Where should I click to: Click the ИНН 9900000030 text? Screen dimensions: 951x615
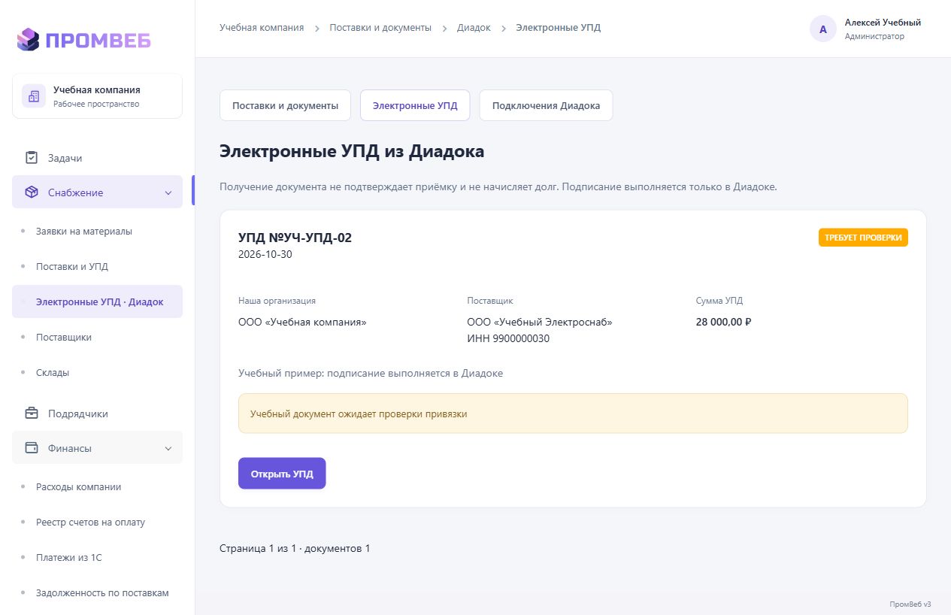point(508,338)
